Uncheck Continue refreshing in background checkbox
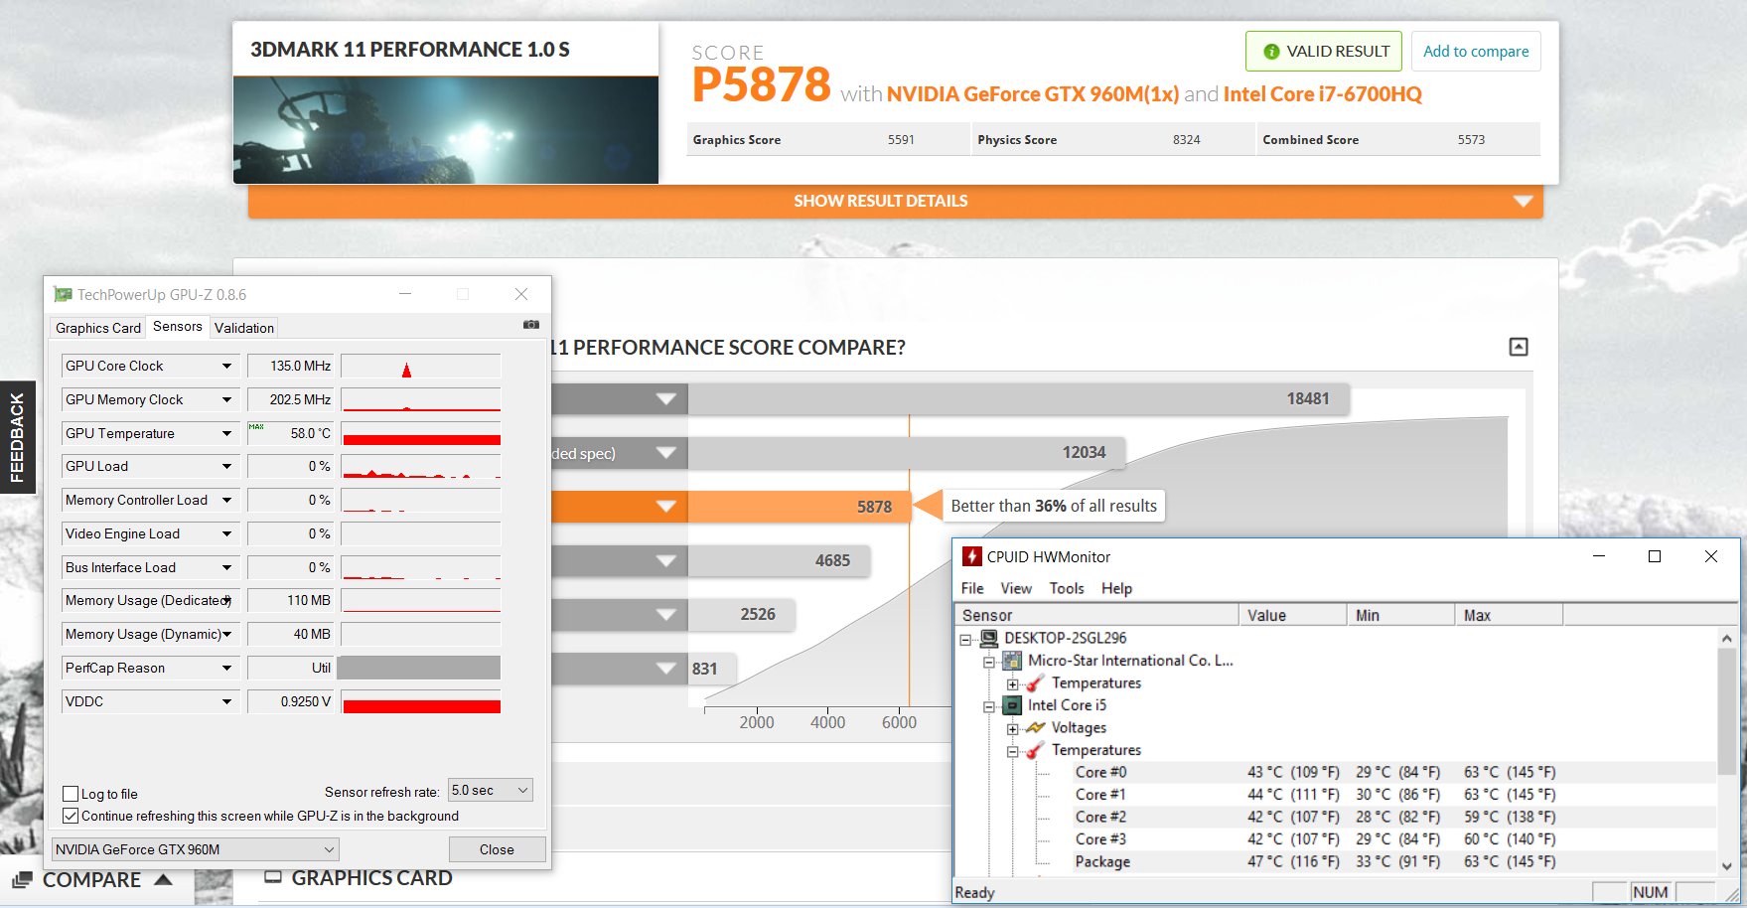The height and width of the screenshot is (908, 1747). [x=71, y=816]
